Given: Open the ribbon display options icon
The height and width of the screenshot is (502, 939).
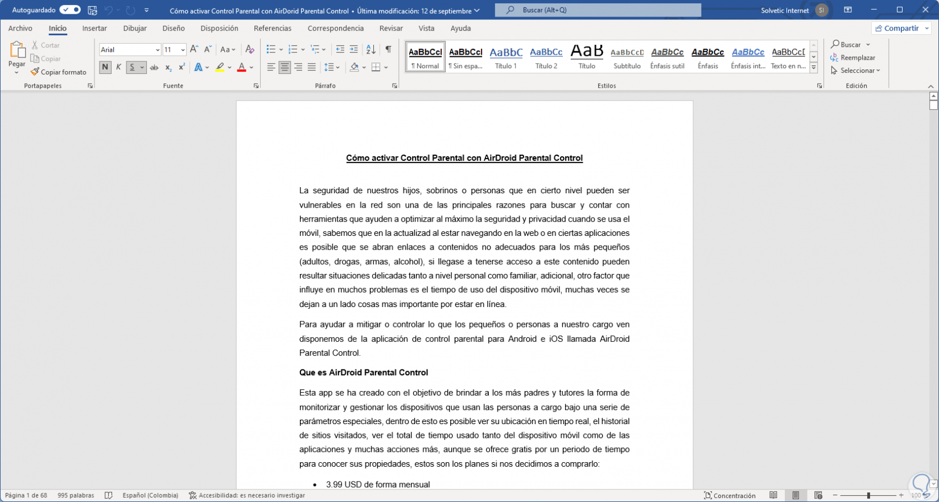Looking at the screenshot, I should 848,10.
